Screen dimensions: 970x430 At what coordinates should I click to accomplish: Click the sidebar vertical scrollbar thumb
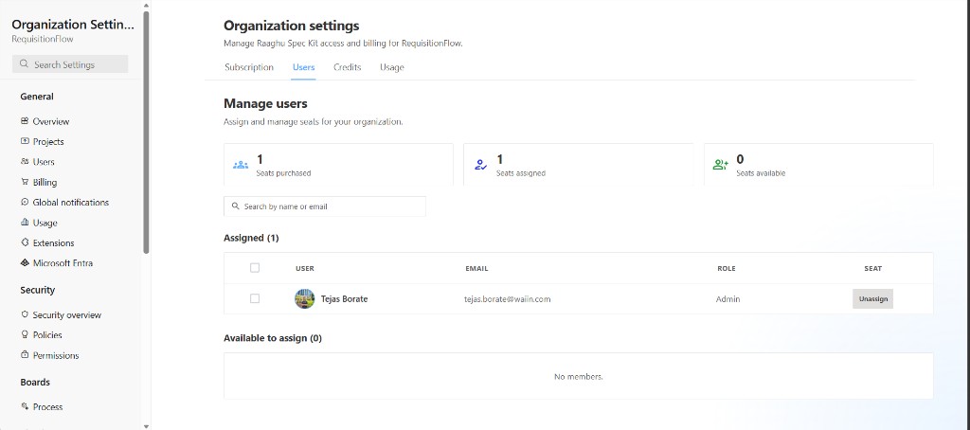pyautogui.click(x=146, y=131)
